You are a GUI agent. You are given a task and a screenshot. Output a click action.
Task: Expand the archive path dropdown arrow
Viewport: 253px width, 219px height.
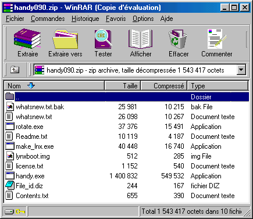pyautogui.click(x=241, y=70)
